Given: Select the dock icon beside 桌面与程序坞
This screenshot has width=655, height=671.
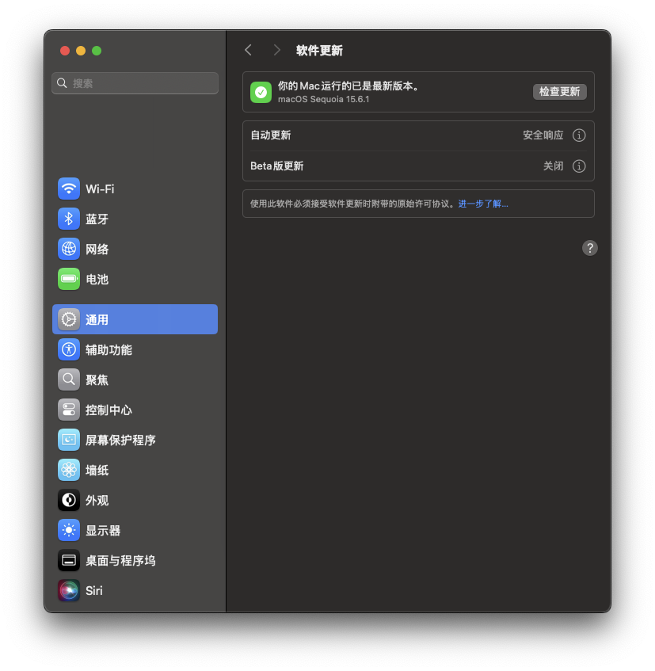Looking at the screenshot, I should point(68,561).
